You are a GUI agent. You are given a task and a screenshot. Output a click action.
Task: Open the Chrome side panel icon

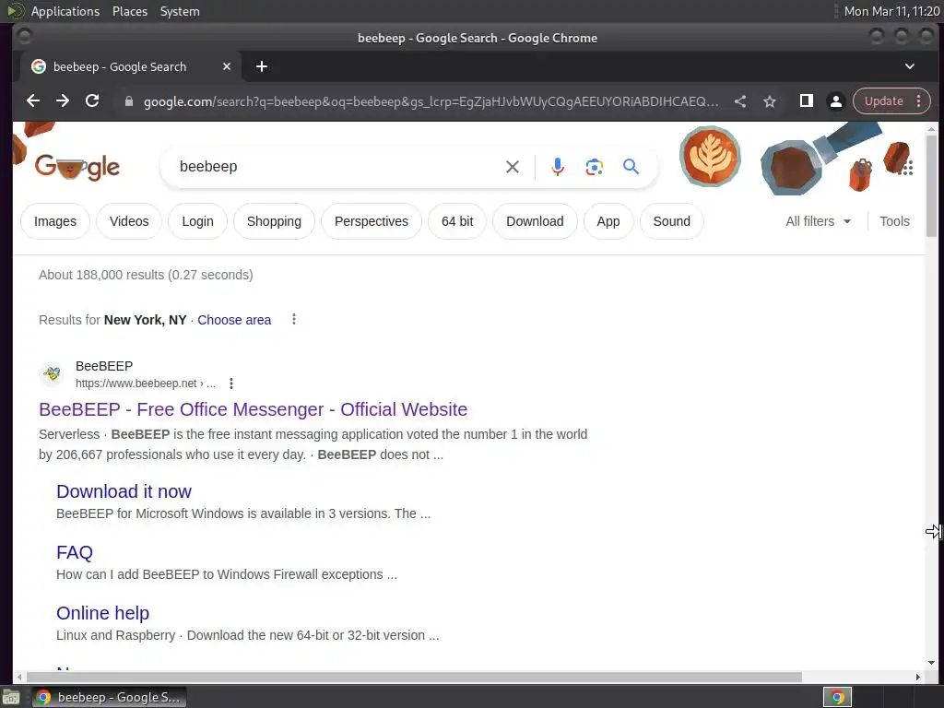click(806, 101)
